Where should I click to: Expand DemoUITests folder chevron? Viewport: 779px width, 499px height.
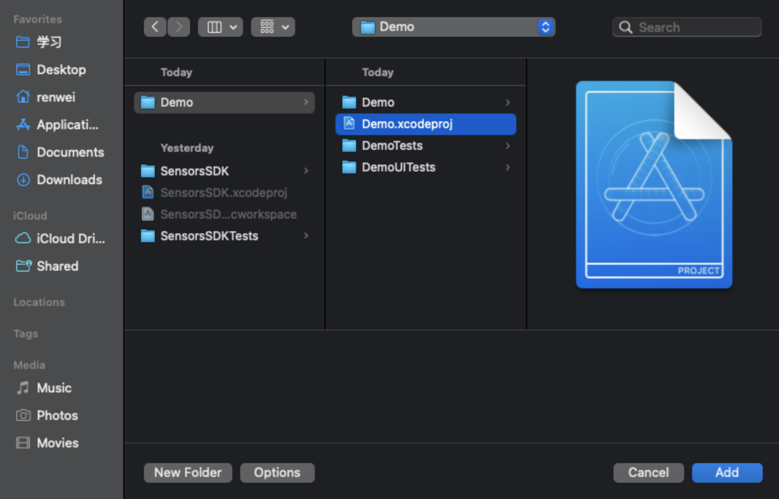pos(507,167)
